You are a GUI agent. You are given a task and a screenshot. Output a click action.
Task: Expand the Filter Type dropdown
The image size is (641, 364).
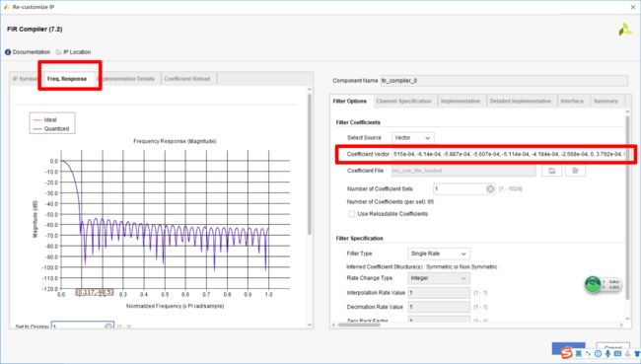[439, 254]
